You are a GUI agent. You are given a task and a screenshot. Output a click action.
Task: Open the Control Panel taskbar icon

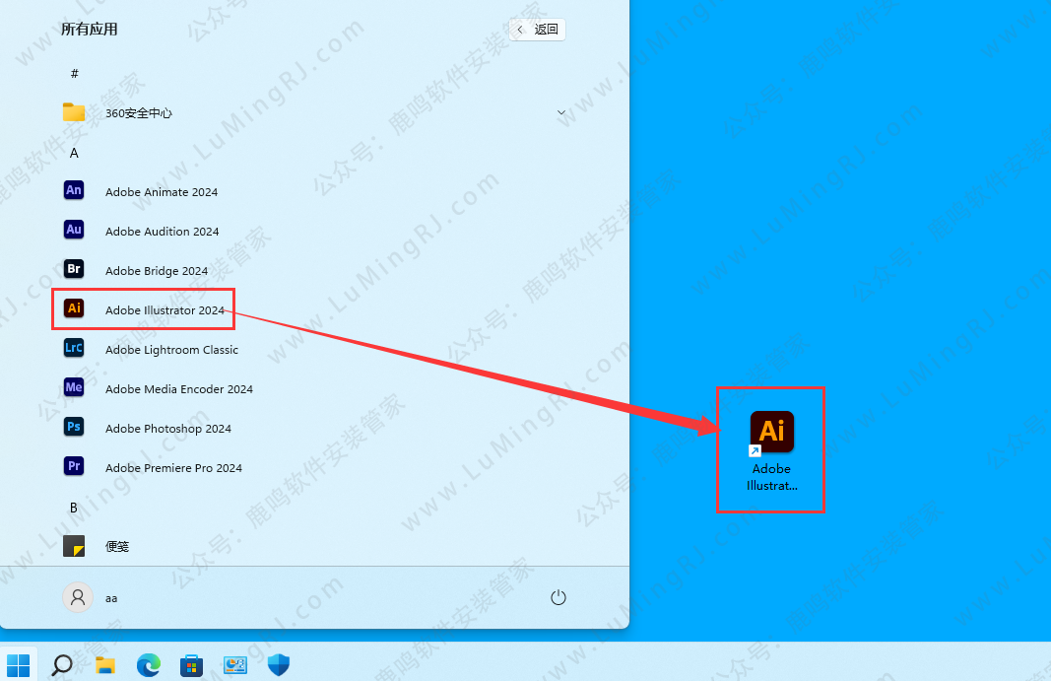click(x=235, y=665)
